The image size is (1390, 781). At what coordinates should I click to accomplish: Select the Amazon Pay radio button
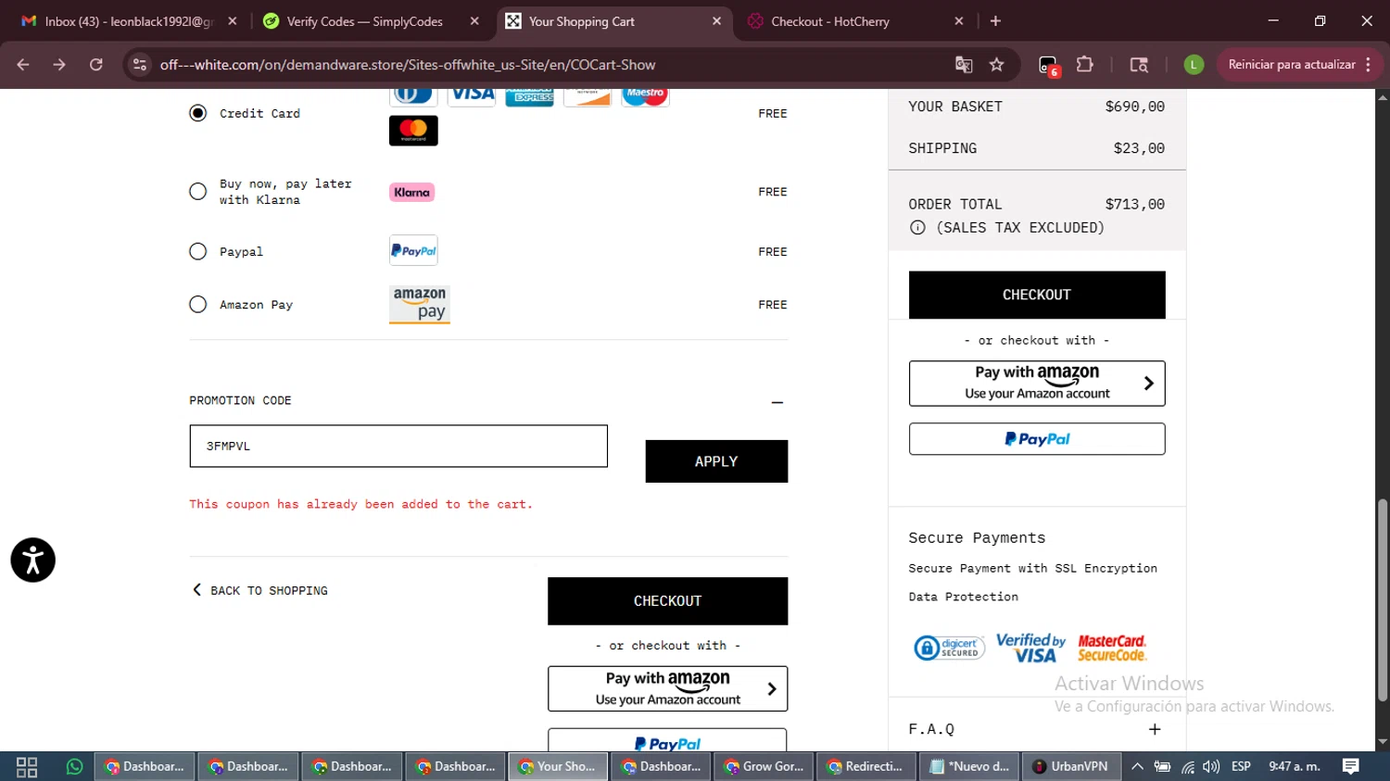click(198, 304)
